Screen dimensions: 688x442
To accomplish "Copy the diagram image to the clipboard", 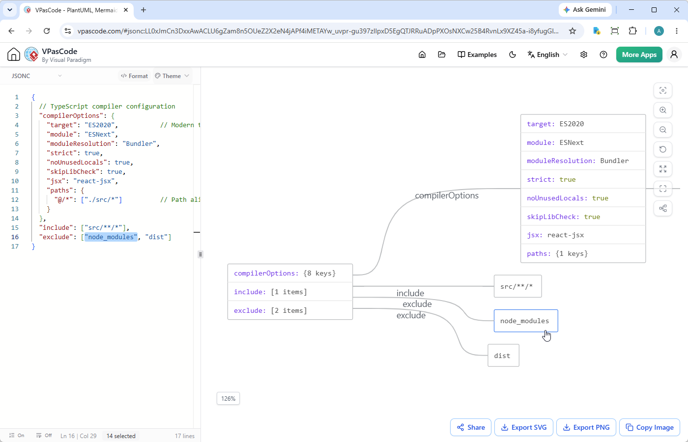I will [x=650, y=427].
